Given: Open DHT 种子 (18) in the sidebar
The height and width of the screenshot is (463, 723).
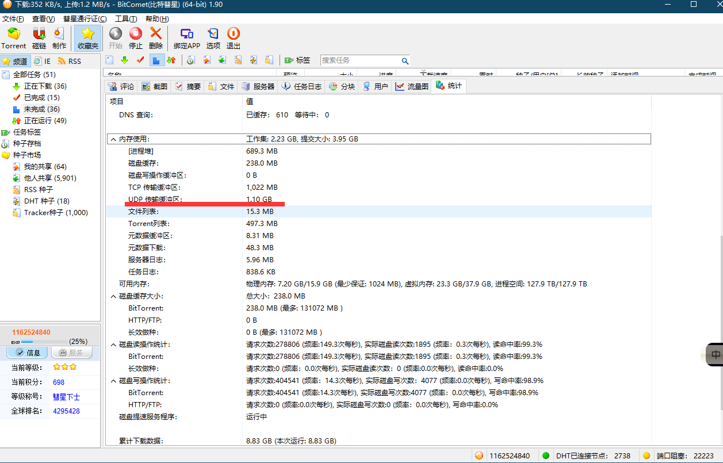Looking at the screenshot, I should [47, 201].
